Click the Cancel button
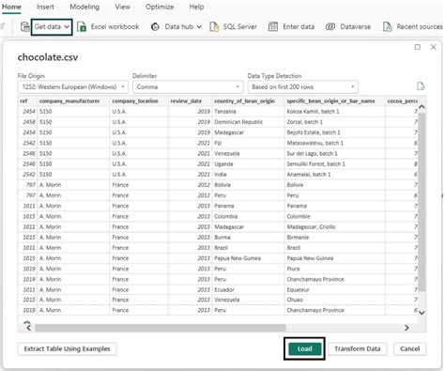Image resolution: width=445 pixels, height=371 pixels. click(409, 348)
